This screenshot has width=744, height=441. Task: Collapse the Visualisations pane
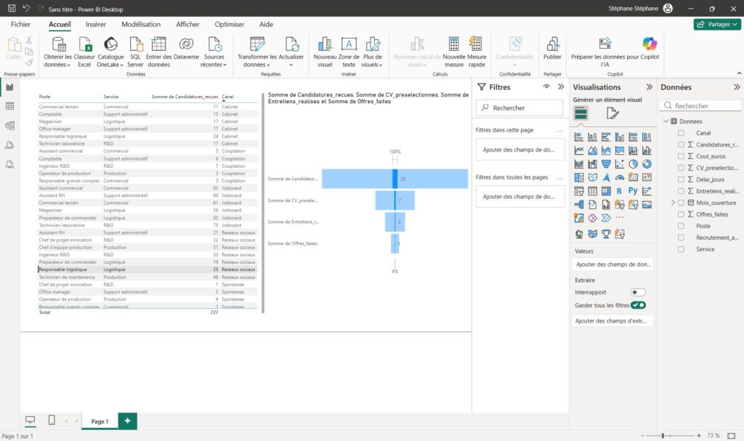pyautogui.click(x=649, y=87)
